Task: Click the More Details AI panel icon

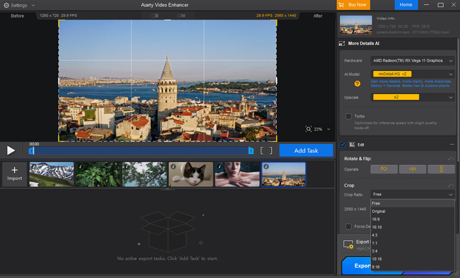Action: 342,44
